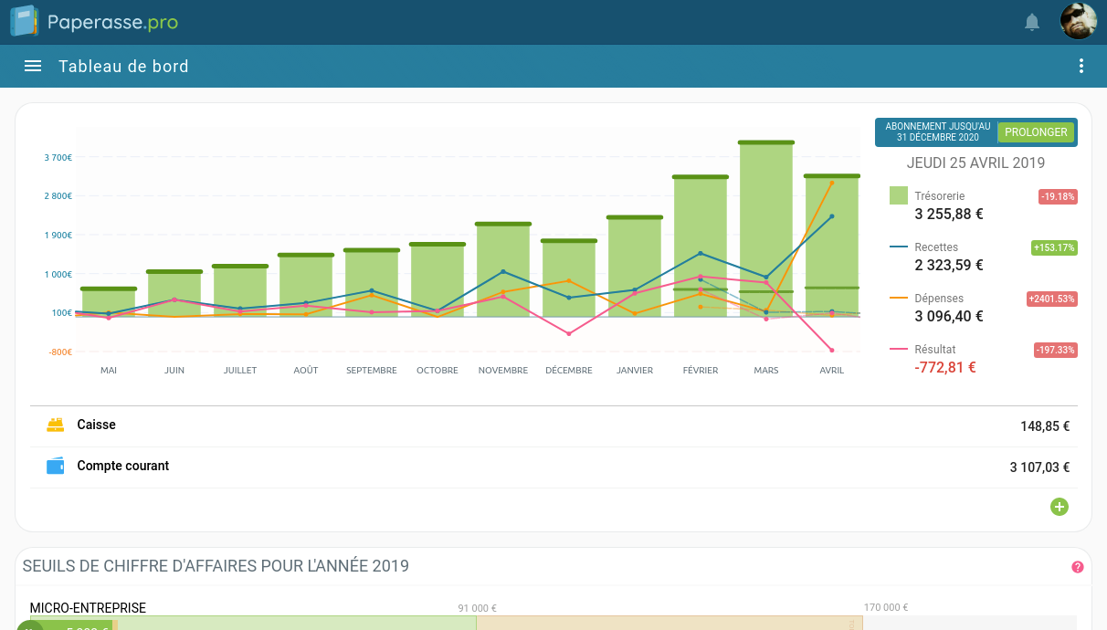Open the three-dot options menu
The height and width of the screenshot is (630, 1107).
point(1081,66)
